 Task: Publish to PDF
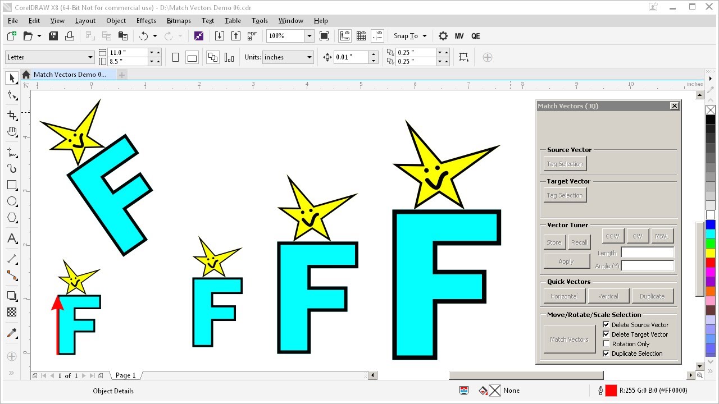[x=252, y=36]
